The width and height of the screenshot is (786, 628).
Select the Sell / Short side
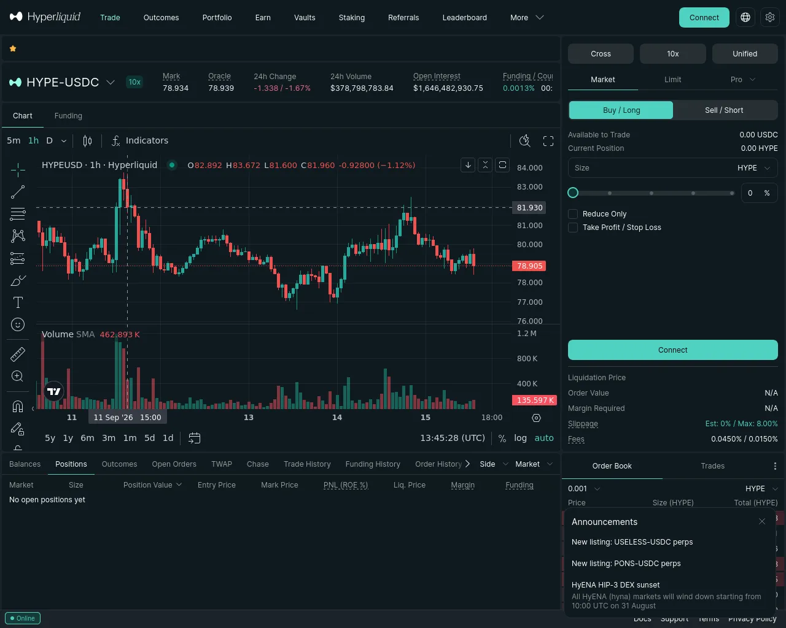724,110
